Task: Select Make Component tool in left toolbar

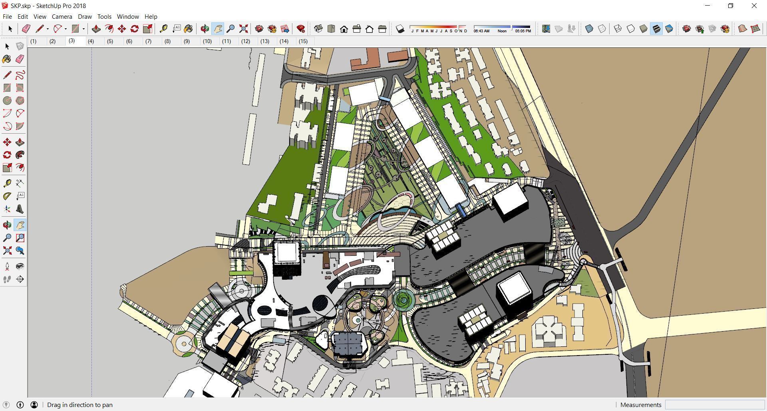Action: tap(20, 46)
